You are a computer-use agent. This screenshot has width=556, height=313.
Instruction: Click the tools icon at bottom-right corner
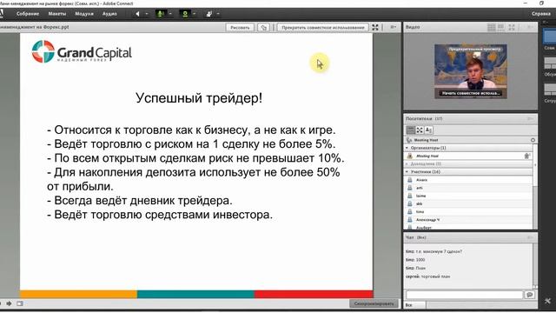548,301
